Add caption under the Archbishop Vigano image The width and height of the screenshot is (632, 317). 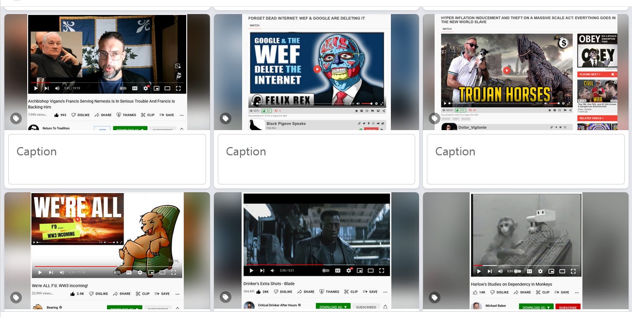point(107,159)
